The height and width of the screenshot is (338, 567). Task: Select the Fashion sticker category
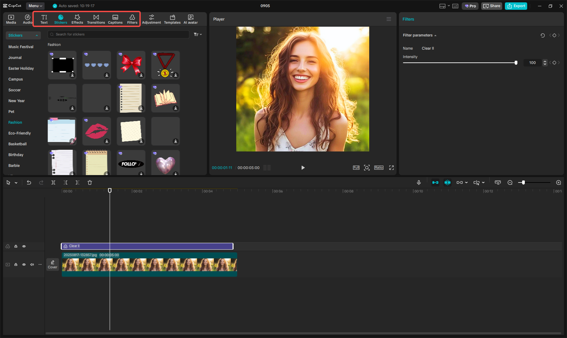15,122
